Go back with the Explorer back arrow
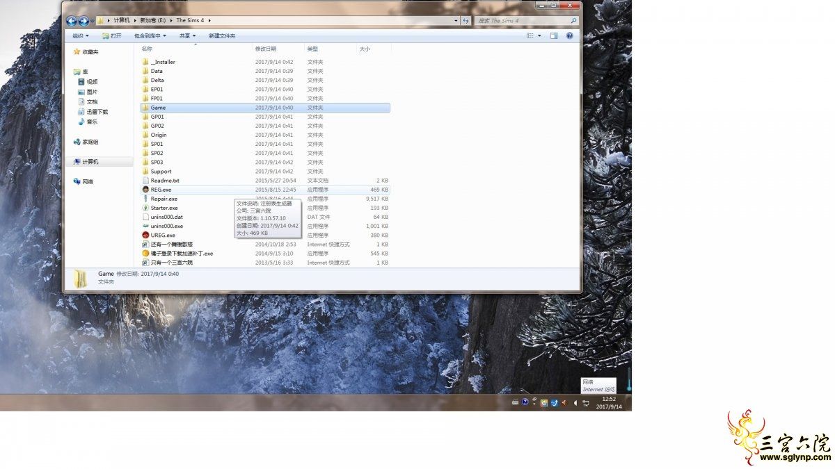 (71, 21)
